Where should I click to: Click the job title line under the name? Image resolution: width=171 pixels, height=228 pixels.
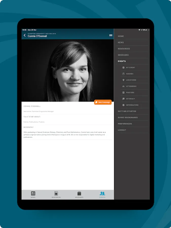pos(39,111)
